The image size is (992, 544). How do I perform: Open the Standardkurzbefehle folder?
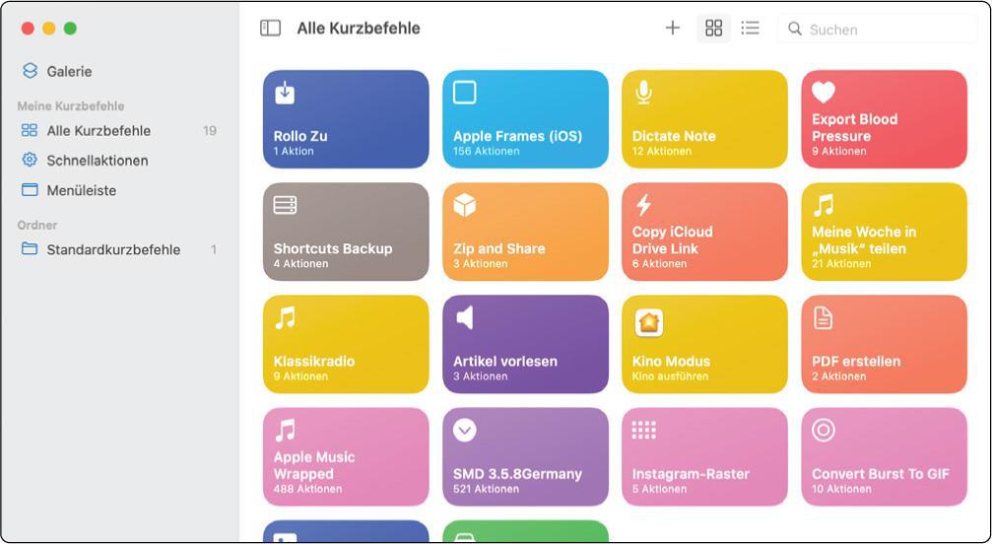[119, 250]
